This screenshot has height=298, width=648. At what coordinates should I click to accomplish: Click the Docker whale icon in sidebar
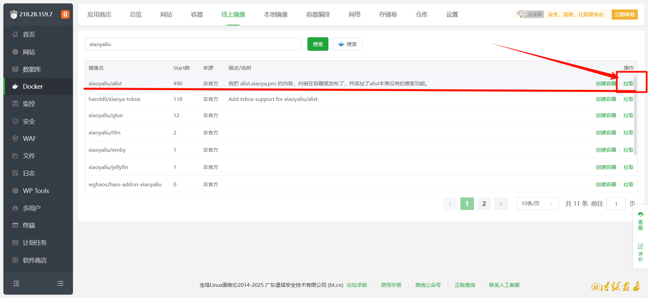pyautogui.click(x=15, y=86)
